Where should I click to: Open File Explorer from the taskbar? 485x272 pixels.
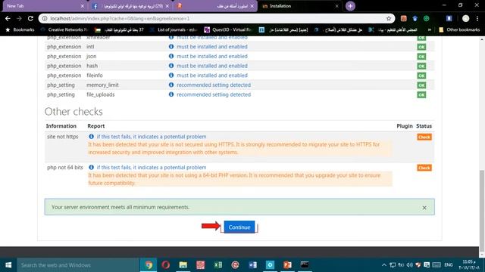(x=183, y=265)
